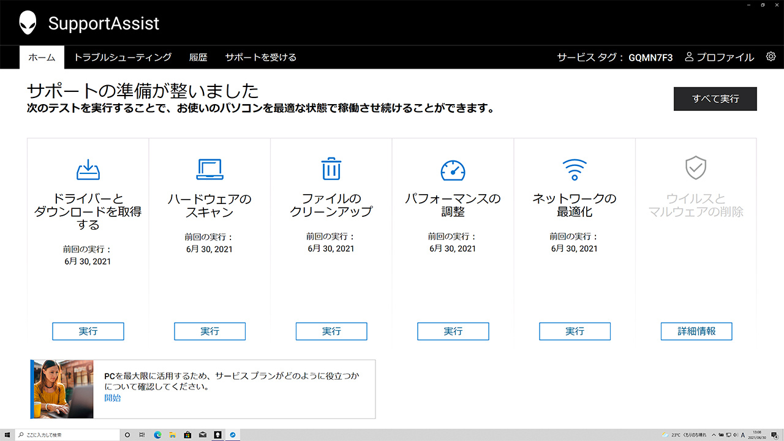This screenshot has width=784, height=441.
Task: Run ファイルのクリーンアップ with 実行 button
Action: (331, 331)
